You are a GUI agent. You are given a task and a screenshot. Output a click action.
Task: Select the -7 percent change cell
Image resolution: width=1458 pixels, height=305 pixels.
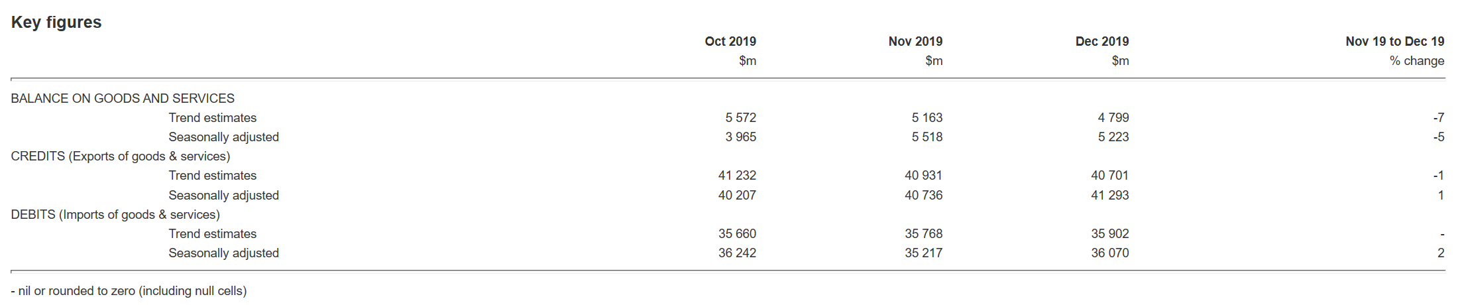(1438, 117)
